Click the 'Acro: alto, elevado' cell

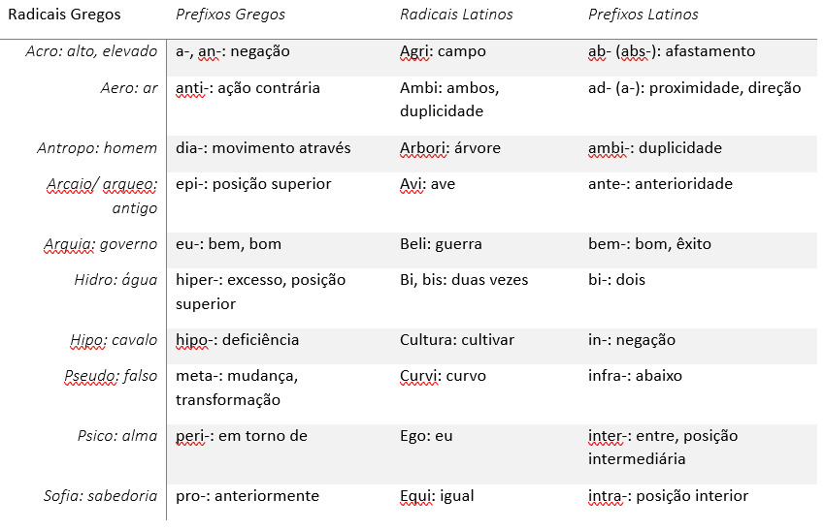click(x=91, y=51)
